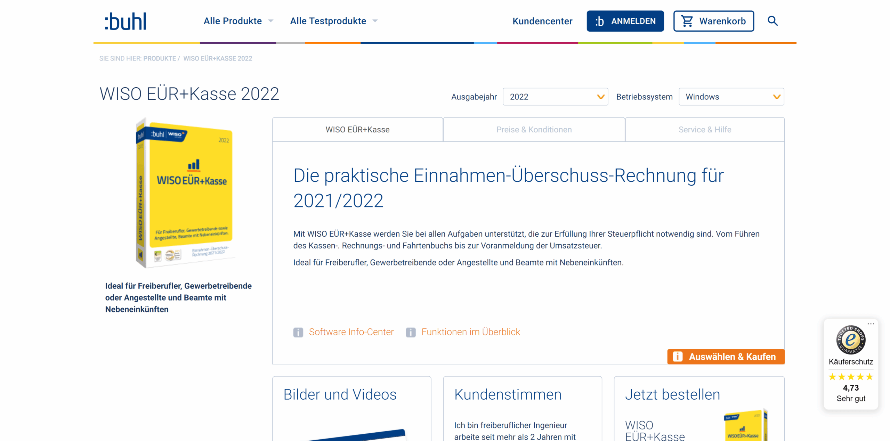Click info icon beside Software Info-Center

298,332
